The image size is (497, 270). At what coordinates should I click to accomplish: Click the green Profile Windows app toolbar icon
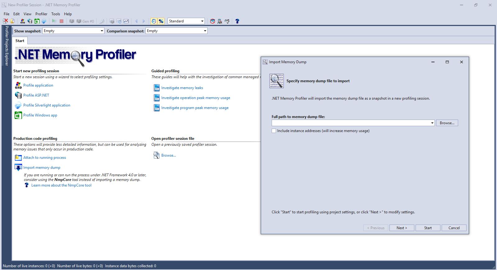point(37,21)
